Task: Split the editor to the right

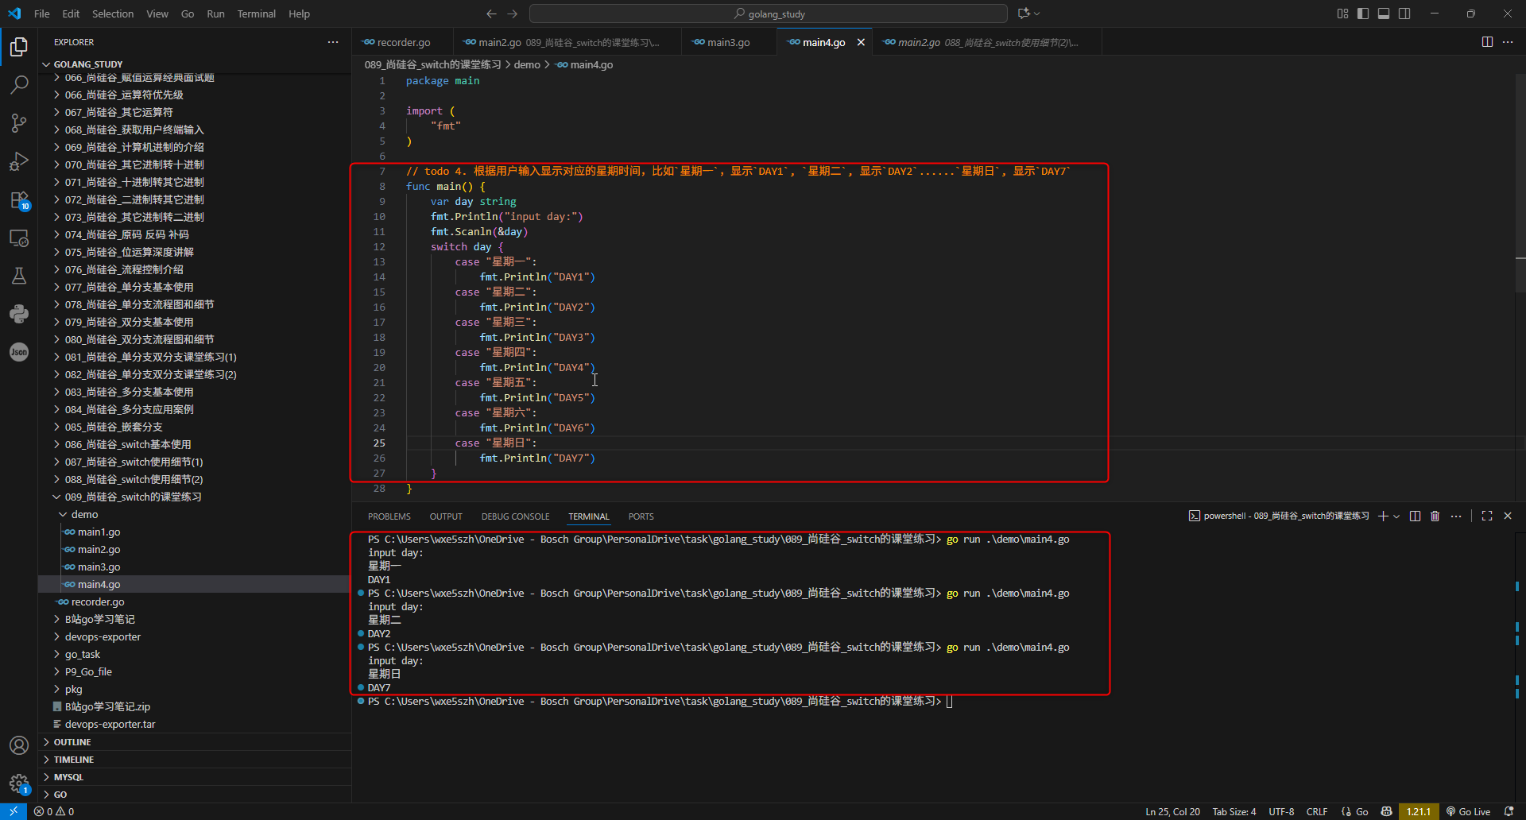Action: pyautogui.click(x=1487, y=42)
